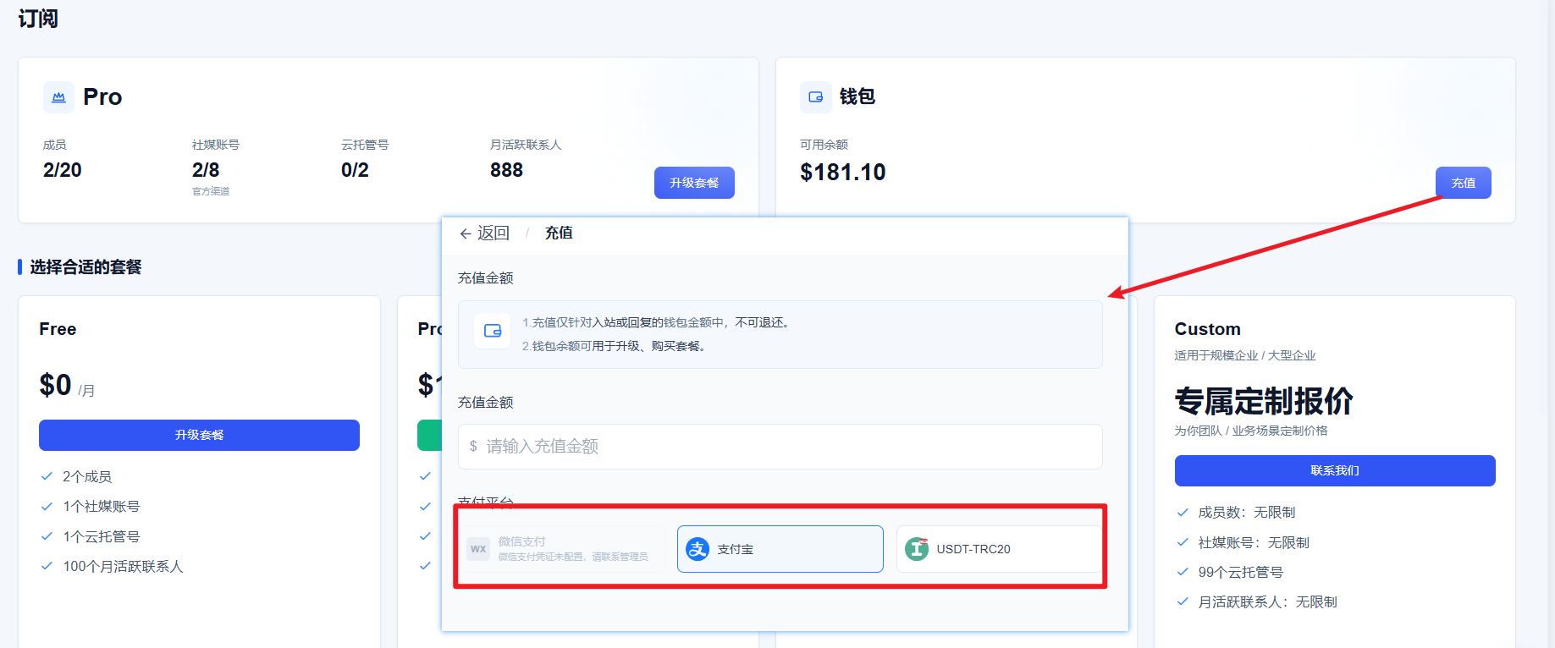The image size is (1555, 648).
Task: Click the 1个社媒账号 feature row
Action: tap(91, 506)
